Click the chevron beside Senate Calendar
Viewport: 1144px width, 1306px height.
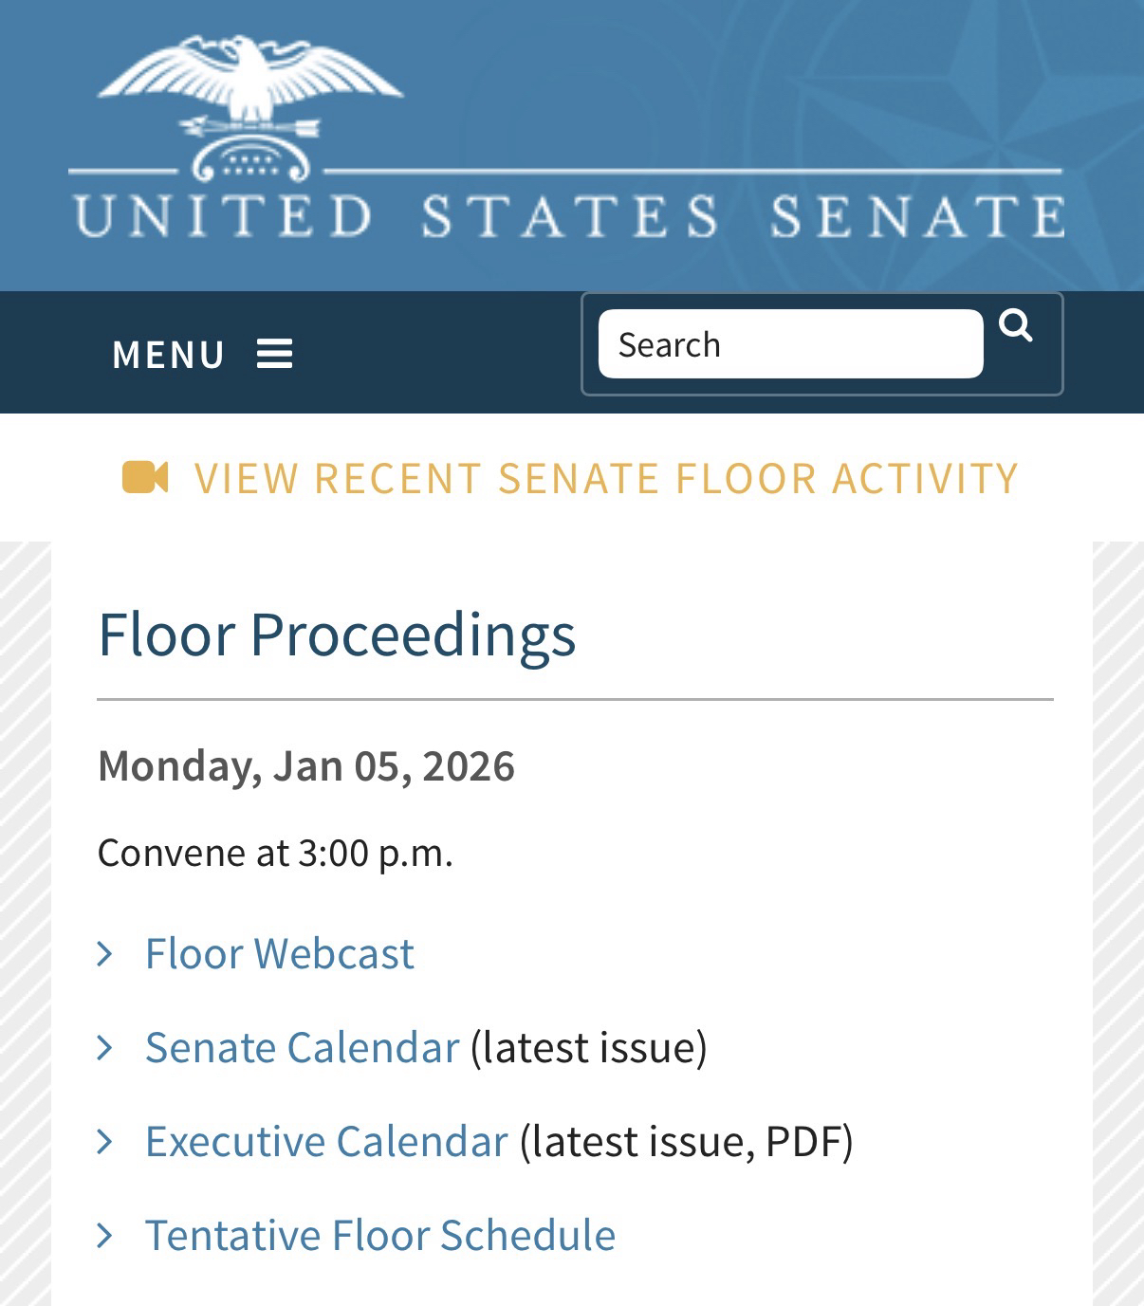(105, 1047)
